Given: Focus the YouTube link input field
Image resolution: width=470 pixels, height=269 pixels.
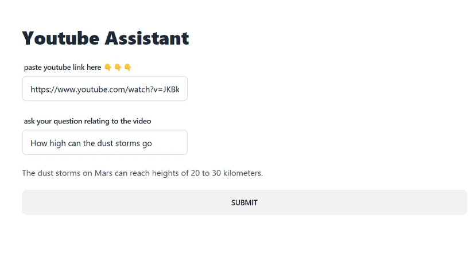Looking at the screenshot, I should click(104, 89).
